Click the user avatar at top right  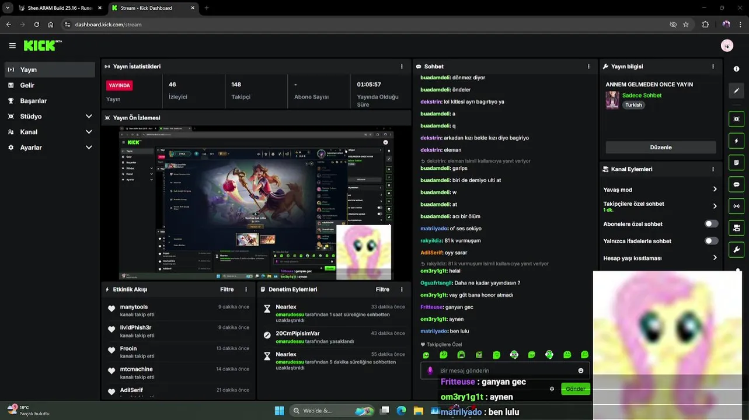[x=727, y=45]
